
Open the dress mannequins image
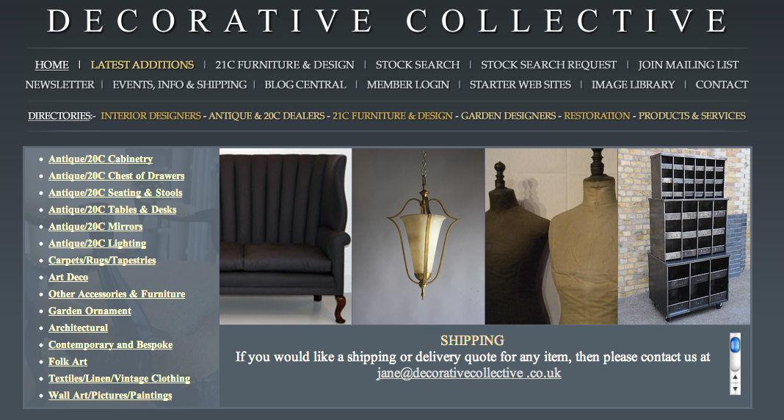pyautogui.click(x=551, y=236)
